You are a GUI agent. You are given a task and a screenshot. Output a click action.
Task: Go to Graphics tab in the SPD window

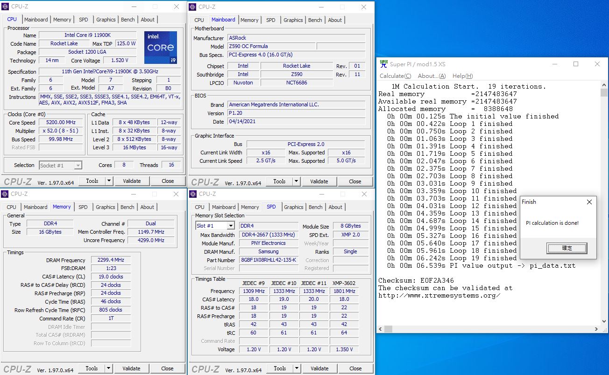294,207
